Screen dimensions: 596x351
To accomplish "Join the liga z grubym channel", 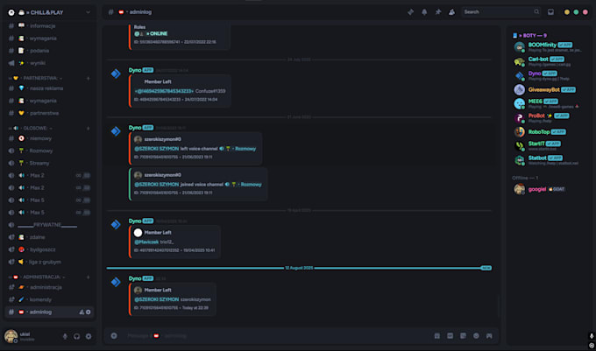I will [49, 262].
